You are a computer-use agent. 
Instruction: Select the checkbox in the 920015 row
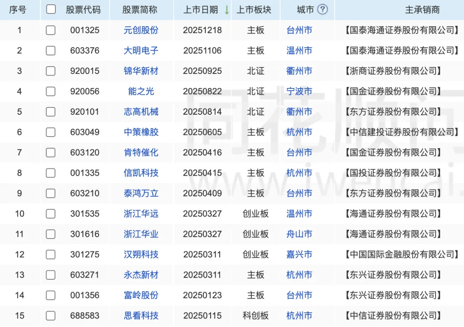pyautogui.click(x=51, y=71)
